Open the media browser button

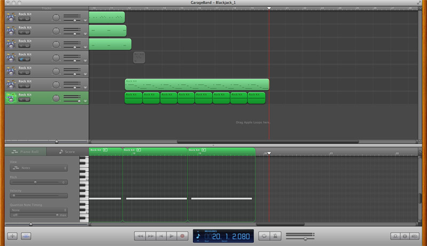[415, 236]
